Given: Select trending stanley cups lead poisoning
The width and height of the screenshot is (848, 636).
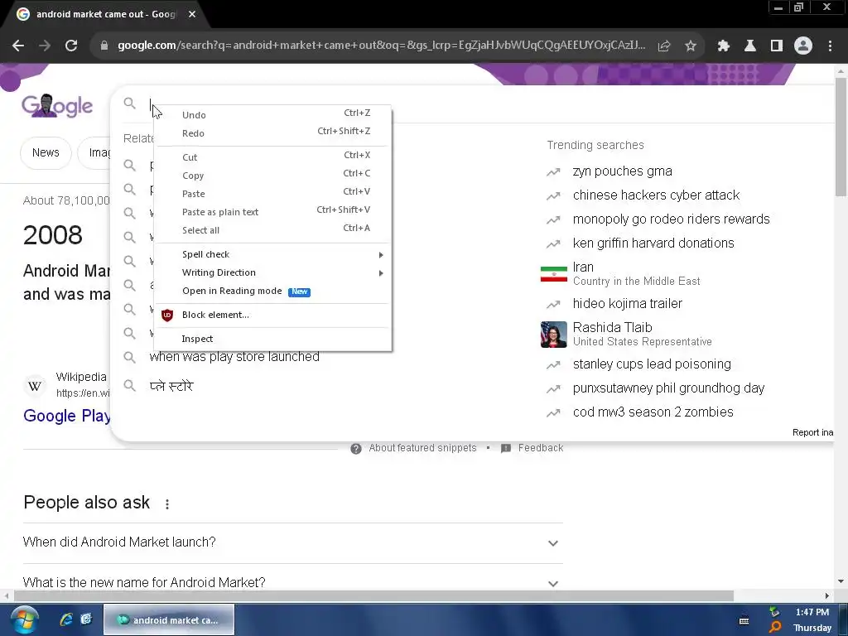Looking at the screenshot, I should tap(652, 364).
